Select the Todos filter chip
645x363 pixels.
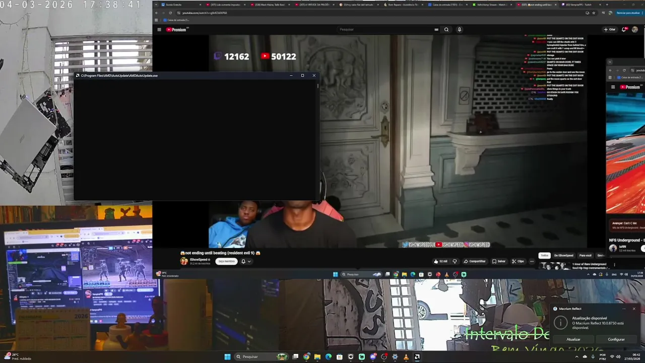click(544, 256)
